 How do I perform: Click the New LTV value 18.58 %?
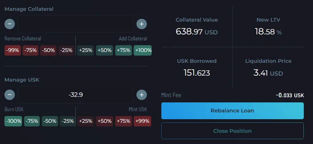tap(268, 32)
